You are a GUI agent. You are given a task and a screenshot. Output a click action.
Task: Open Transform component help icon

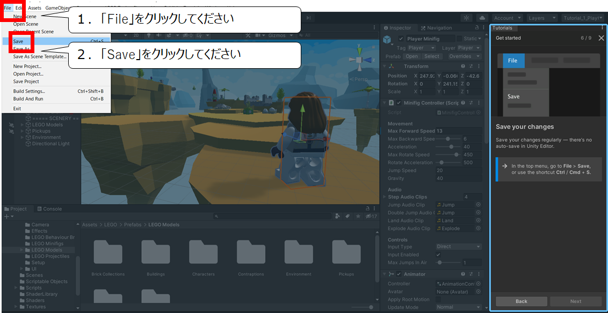pos(463,66)
